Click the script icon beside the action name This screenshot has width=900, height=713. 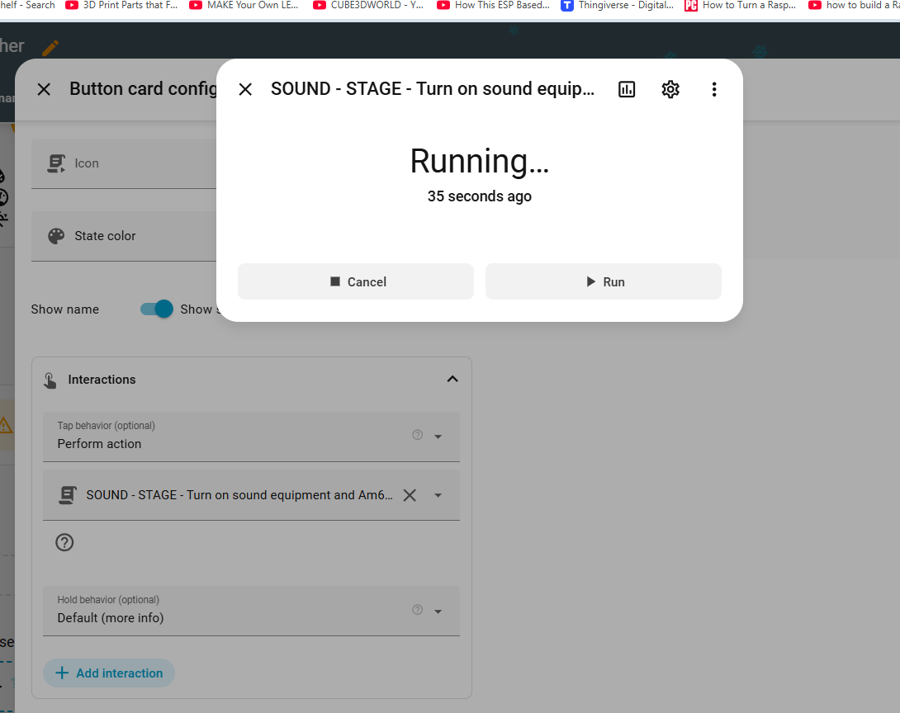[68, 495]
